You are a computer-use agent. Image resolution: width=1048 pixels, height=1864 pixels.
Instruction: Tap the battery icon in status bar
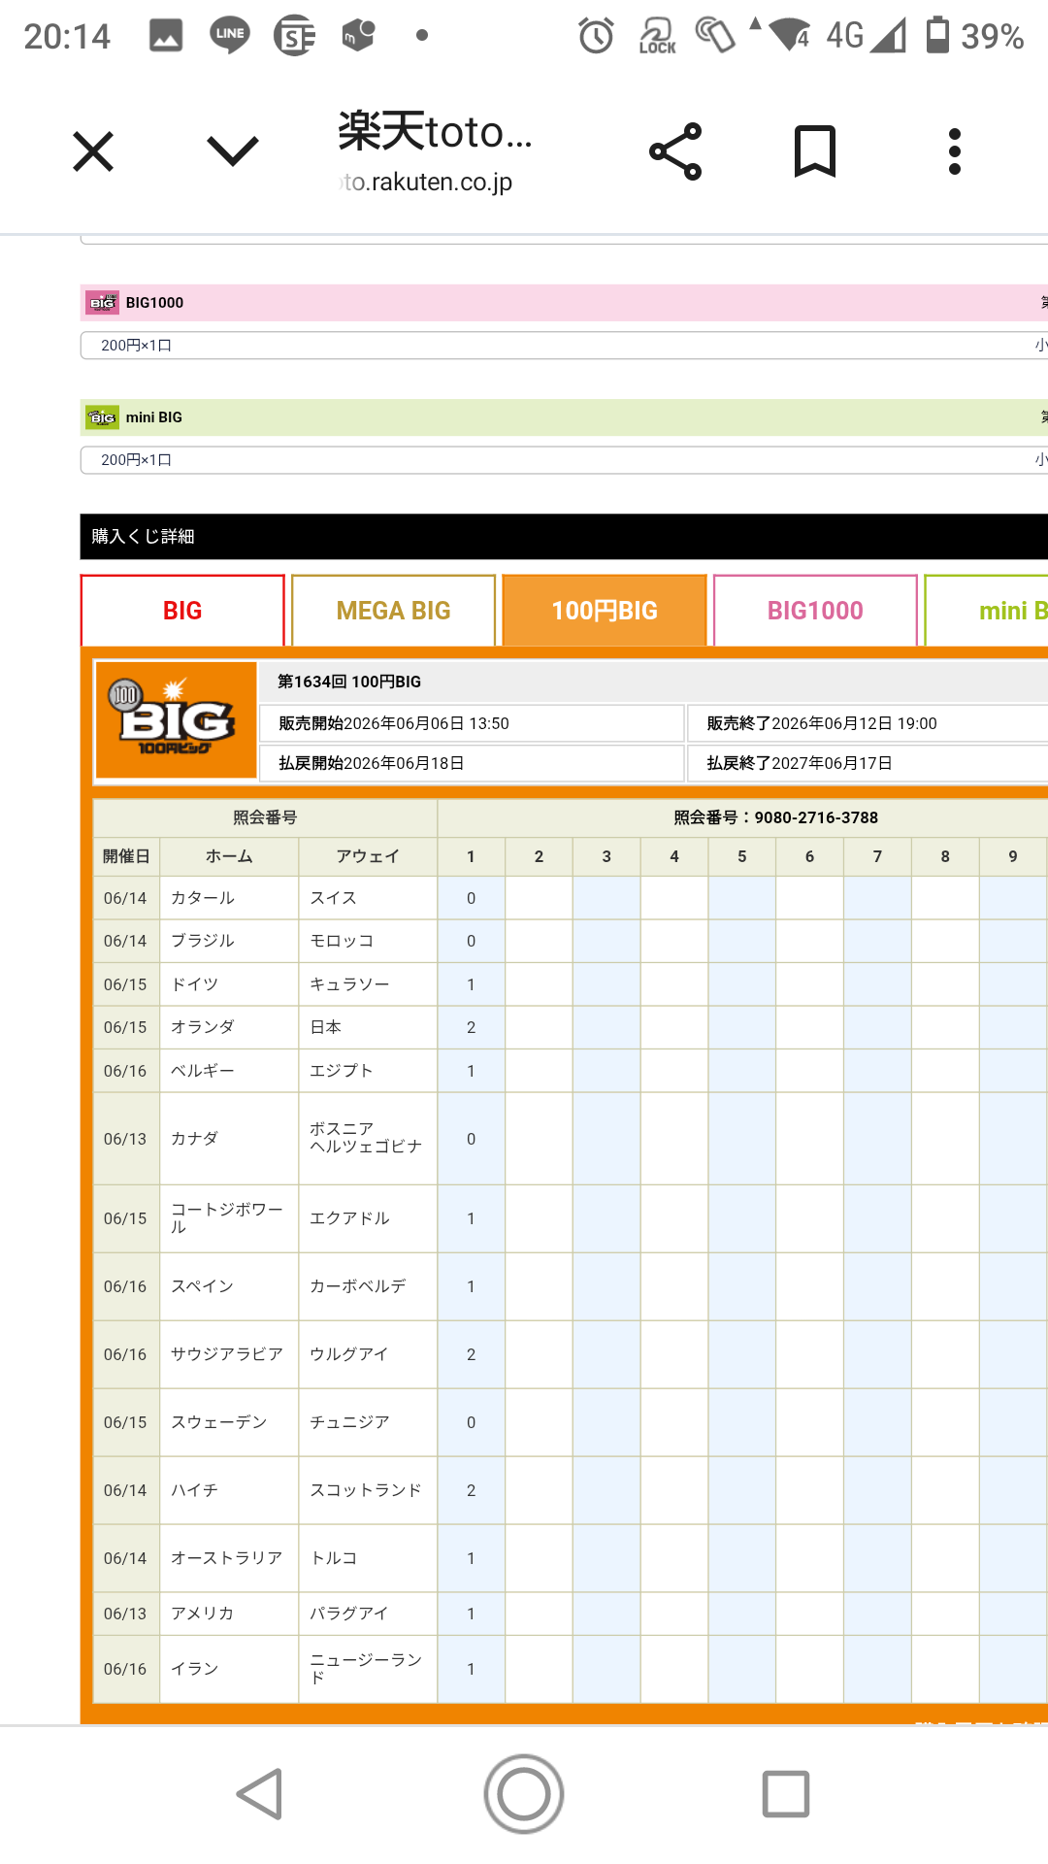[x=937, y=35]
